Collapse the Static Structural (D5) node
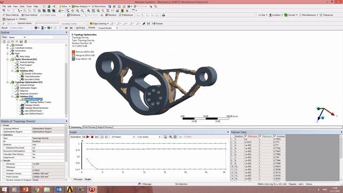Screen dimensions: 343x193 8,60
